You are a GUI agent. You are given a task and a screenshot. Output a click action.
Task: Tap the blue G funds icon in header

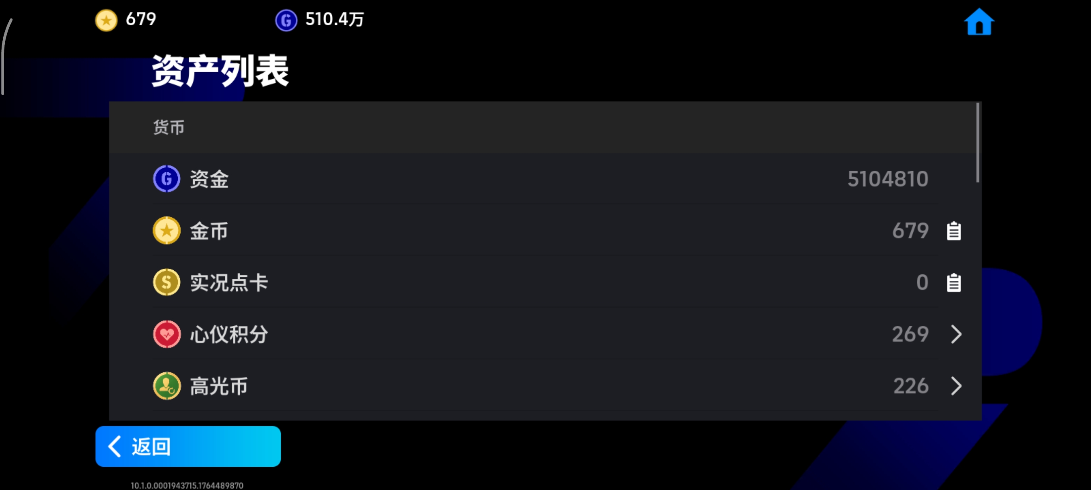[x=286, y=20]
